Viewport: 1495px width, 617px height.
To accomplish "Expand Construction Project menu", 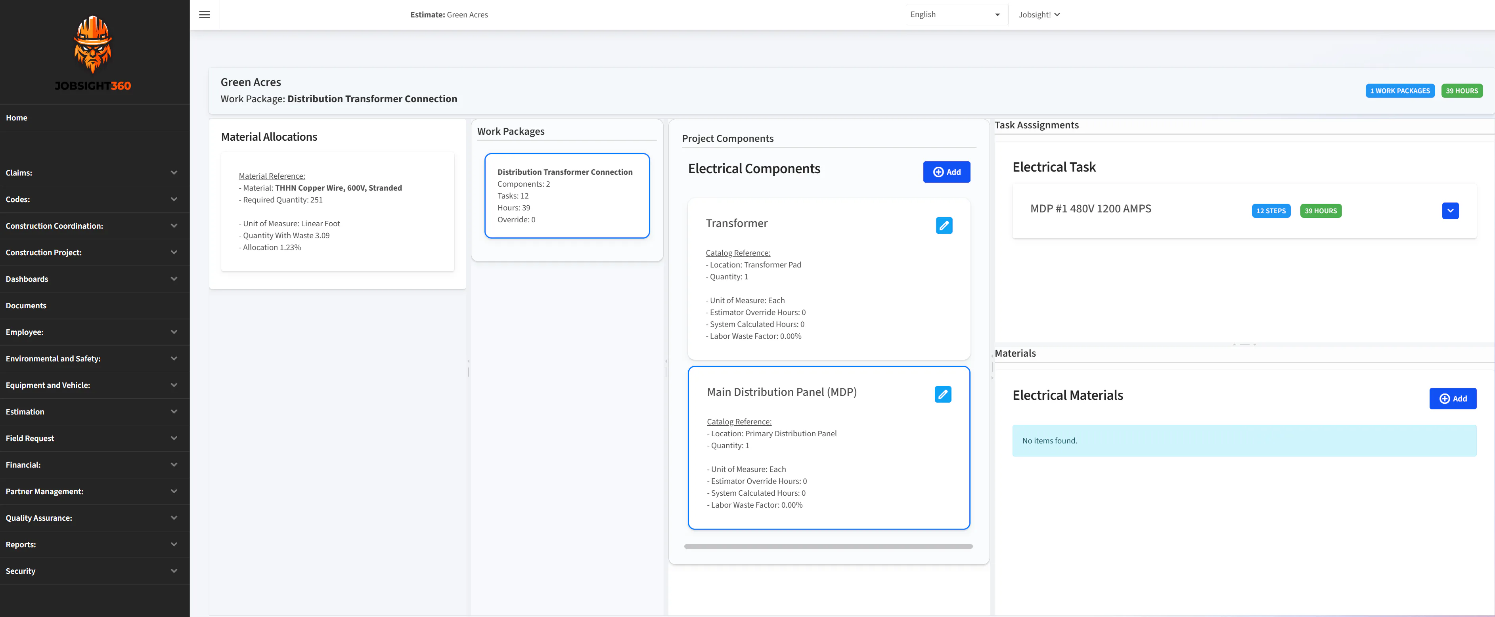I will (95, 252).
